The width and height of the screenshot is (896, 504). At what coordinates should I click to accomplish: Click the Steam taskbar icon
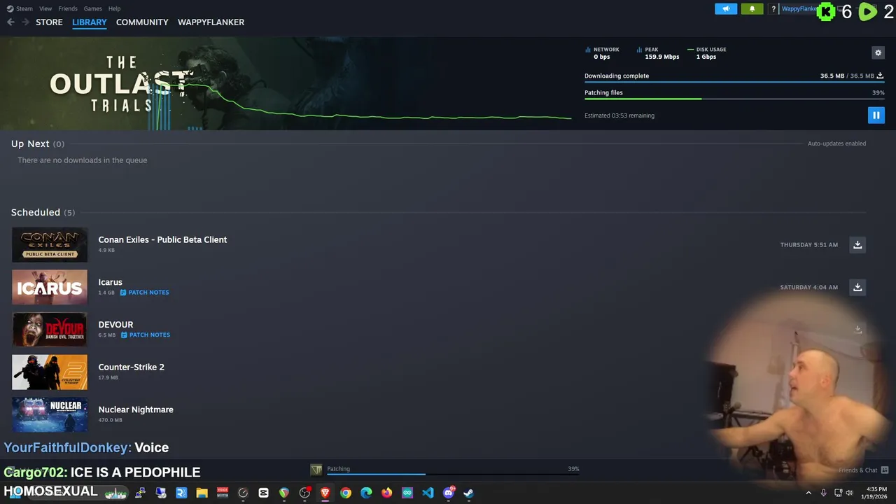click(468, 493)
